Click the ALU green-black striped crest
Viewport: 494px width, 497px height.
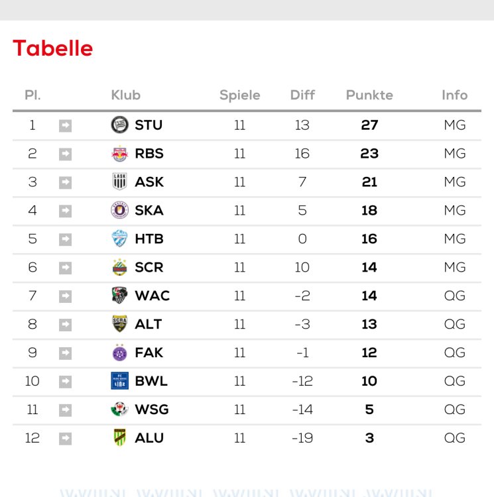[119, 438]
